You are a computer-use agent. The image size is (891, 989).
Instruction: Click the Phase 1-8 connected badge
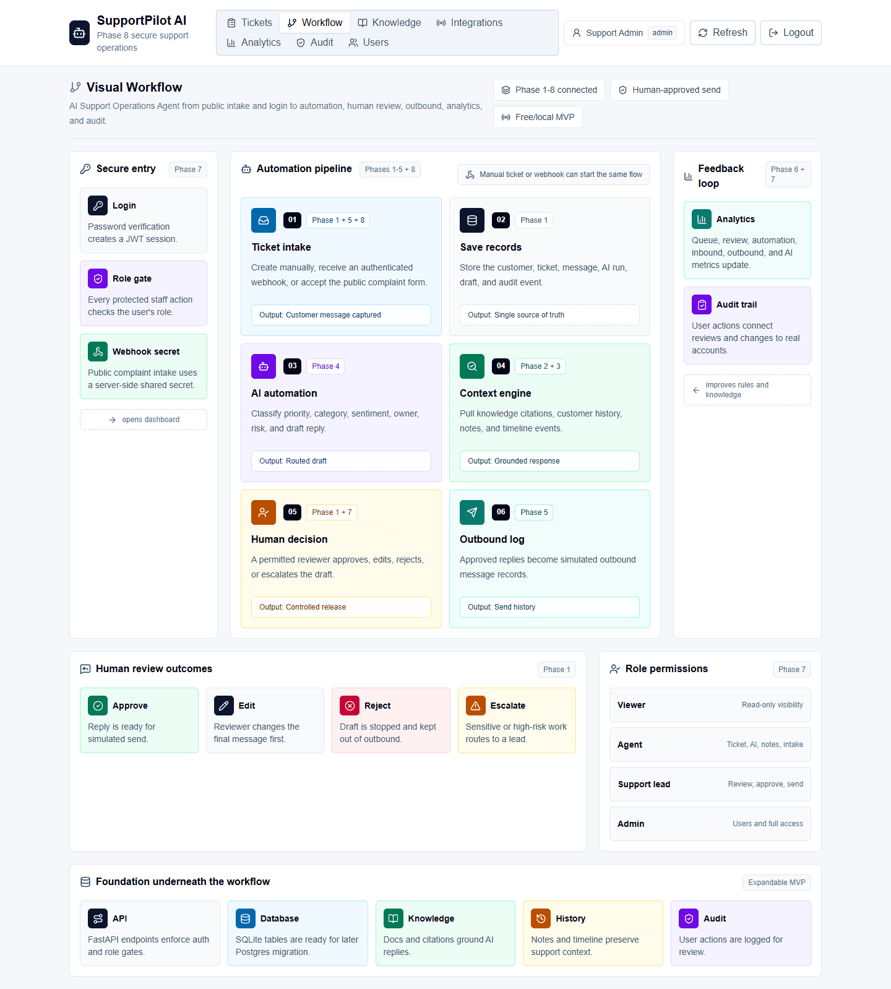pyautogui.click(x=549, y=90)
